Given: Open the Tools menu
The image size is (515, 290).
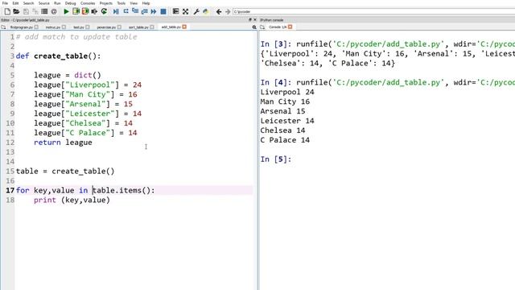Looking at the screenshot, I should pos(122,3).
